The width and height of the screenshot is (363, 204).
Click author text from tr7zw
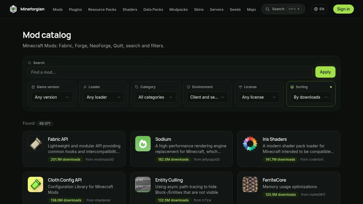point(202,200)
